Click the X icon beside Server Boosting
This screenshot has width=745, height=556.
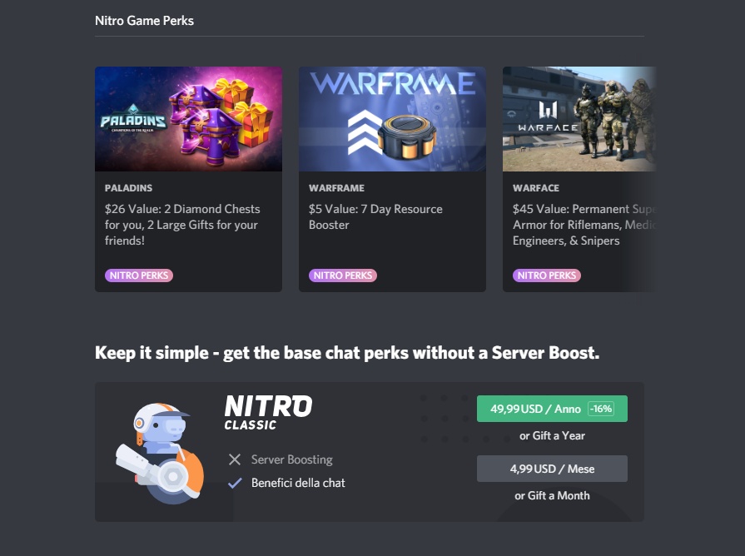pyautogui.click(x=235, y=459)
